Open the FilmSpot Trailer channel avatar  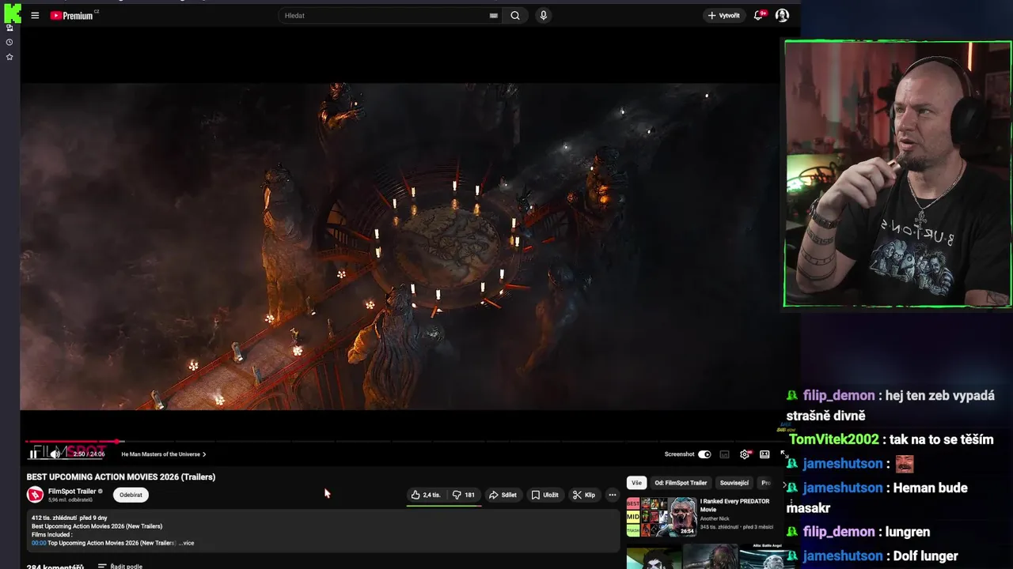tap(35, 495)
